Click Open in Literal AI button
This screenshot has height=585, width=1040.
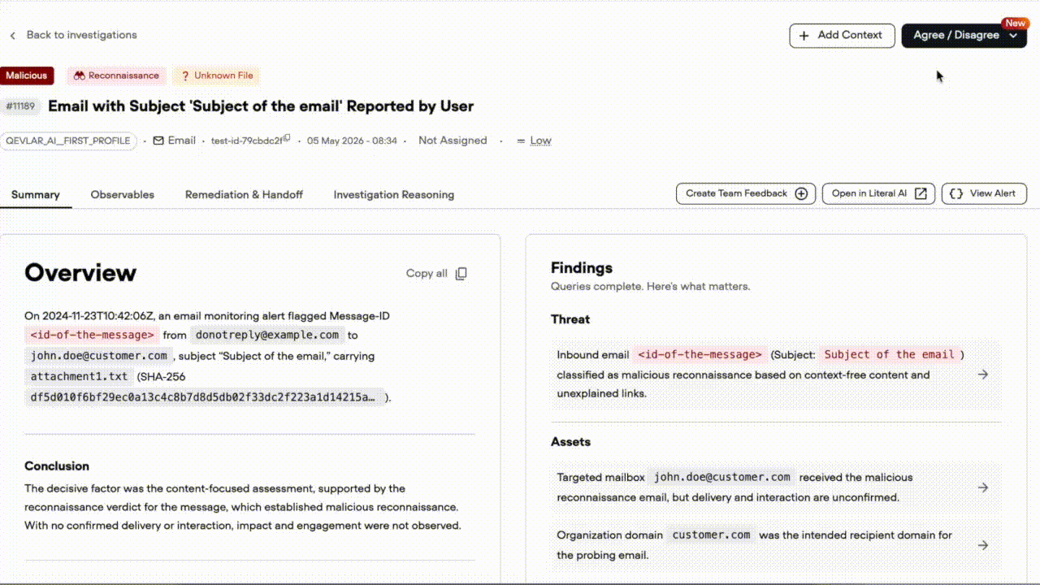pyautogui.click(x=878, y=193)
